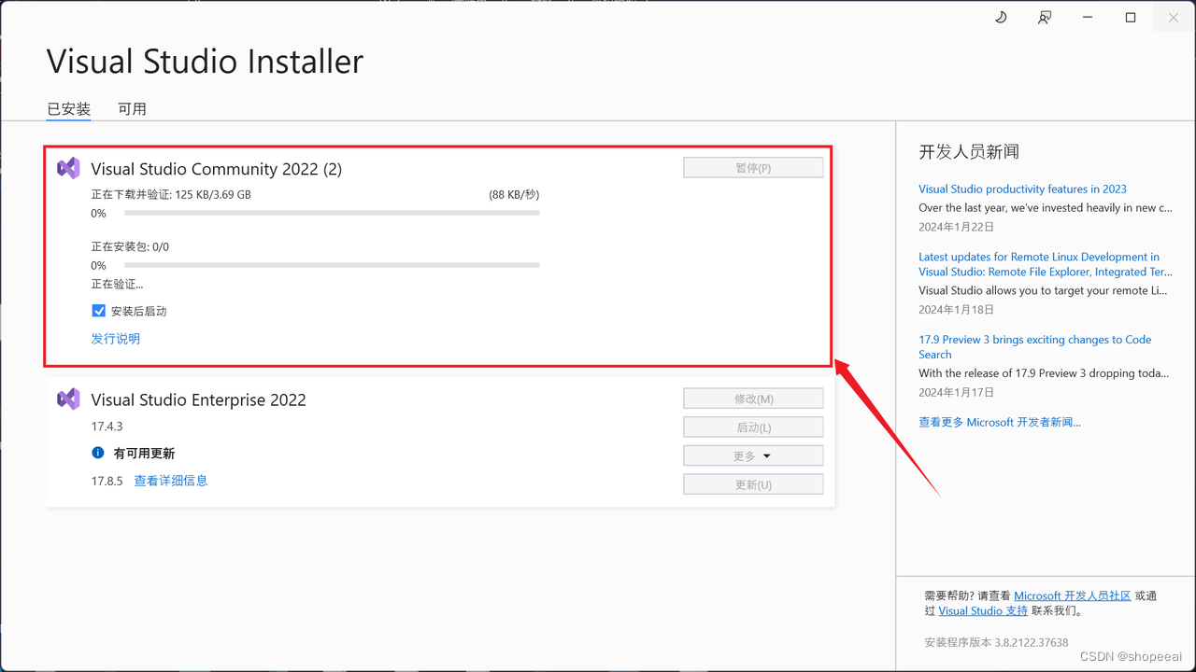Viewport: 1196px width, 672px height.
Task: Pause download with 暂停(P) button
Action: (x=753, y=168)
